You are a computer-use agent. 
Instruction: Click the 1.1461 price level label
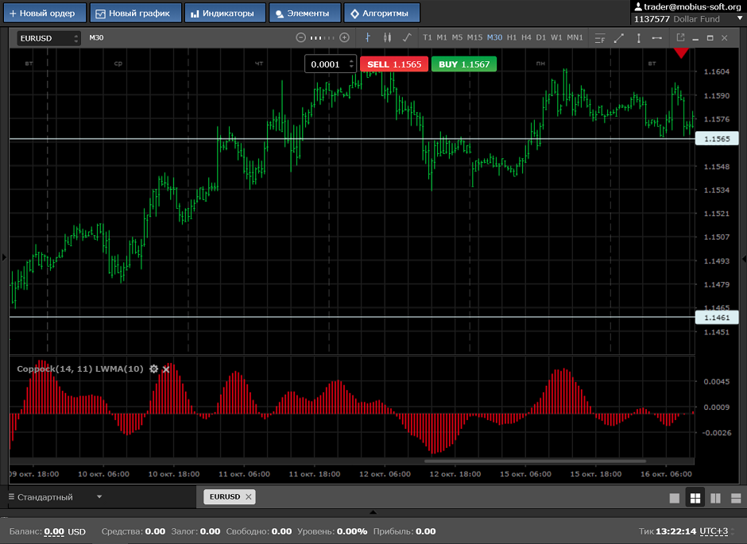point(717,318)
